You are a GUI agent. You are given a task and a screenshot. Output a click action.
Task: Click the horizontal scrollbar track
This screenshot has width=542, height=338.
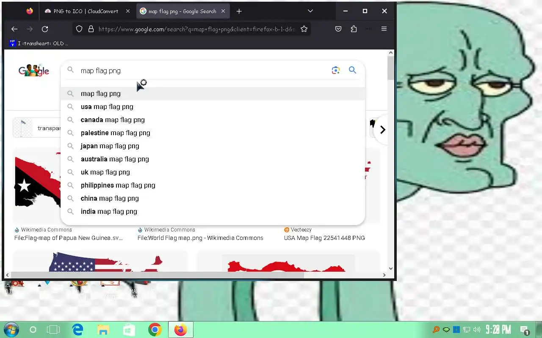pyautogui.click(x=342, y=275)
